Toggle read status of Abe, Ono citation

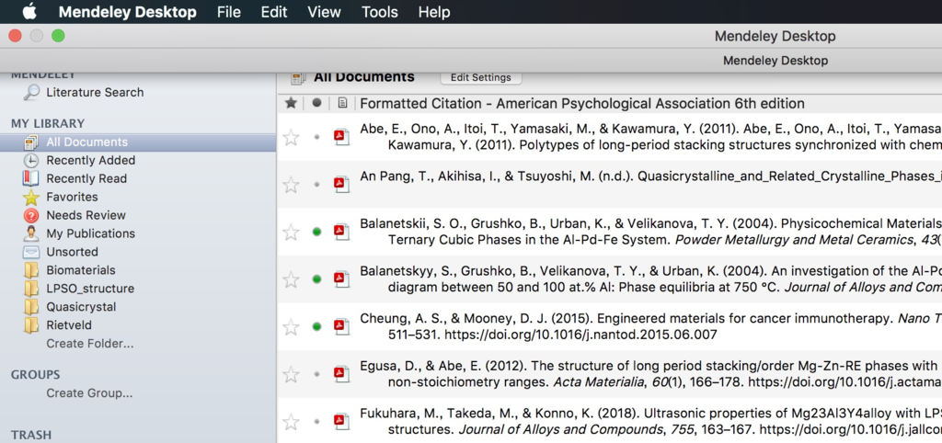(x=316, y=137)
